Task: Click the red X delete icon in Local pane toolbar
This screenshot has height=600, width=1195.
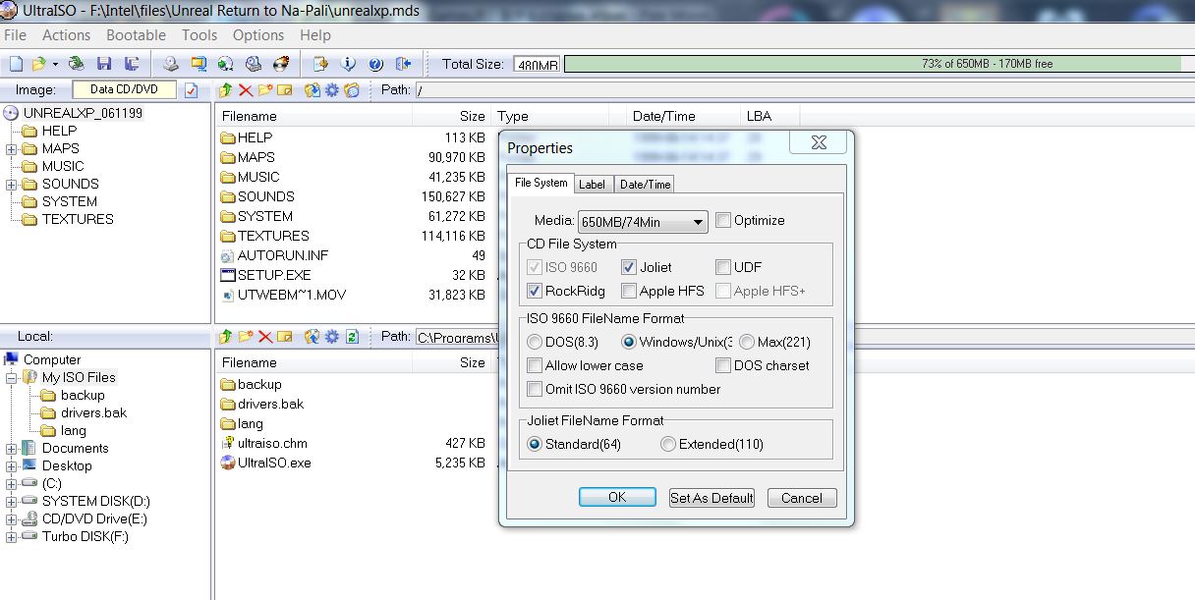Action: click(x=265, y=337)
